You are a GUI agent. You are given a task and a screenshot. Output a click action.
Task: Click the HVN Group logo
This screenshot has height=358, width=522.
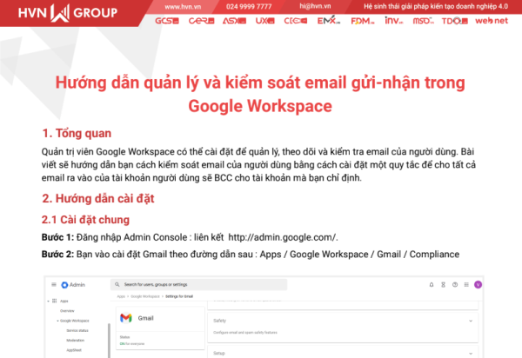tap(68, 13)
